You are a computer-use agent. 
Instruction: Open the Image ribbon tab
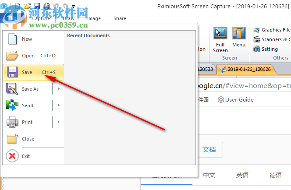[x=94, y=18]
